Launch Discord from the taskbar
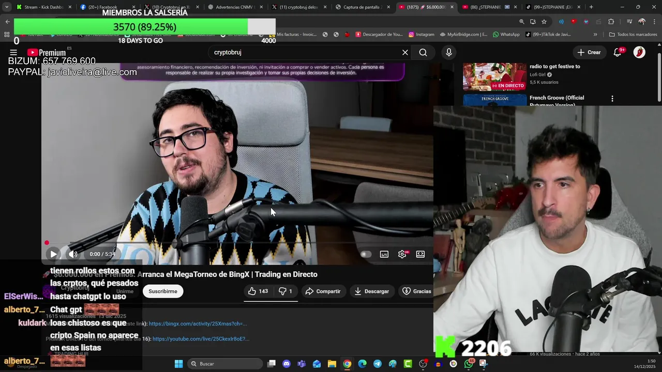This screenshot has height=372, width=662. click(x=287, y=364)
